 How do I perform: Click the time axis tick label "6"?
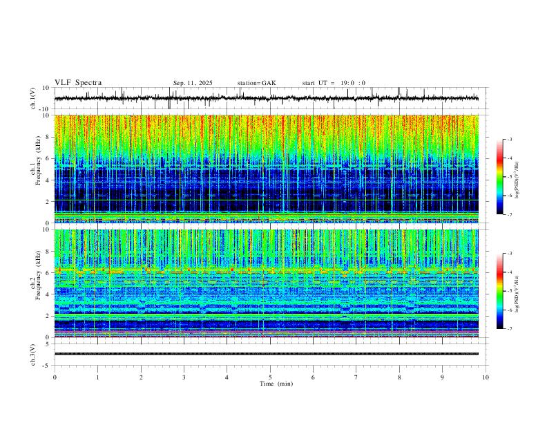pos(314,377)
